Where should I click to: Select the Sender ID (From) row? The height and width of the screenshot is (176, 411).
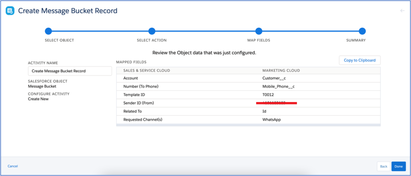click(x=248, y=103)
